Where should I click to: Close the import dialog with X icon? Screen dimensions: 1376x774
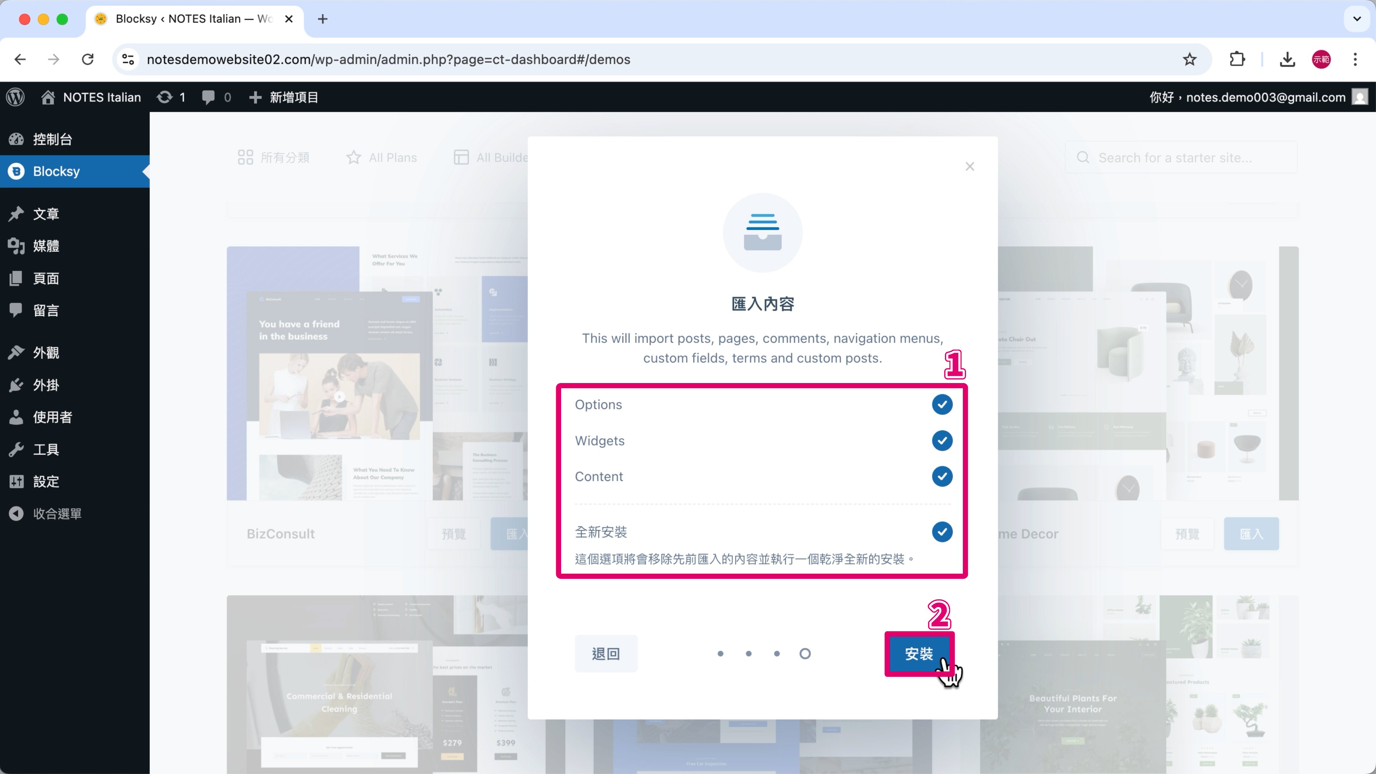pos(970,167)
